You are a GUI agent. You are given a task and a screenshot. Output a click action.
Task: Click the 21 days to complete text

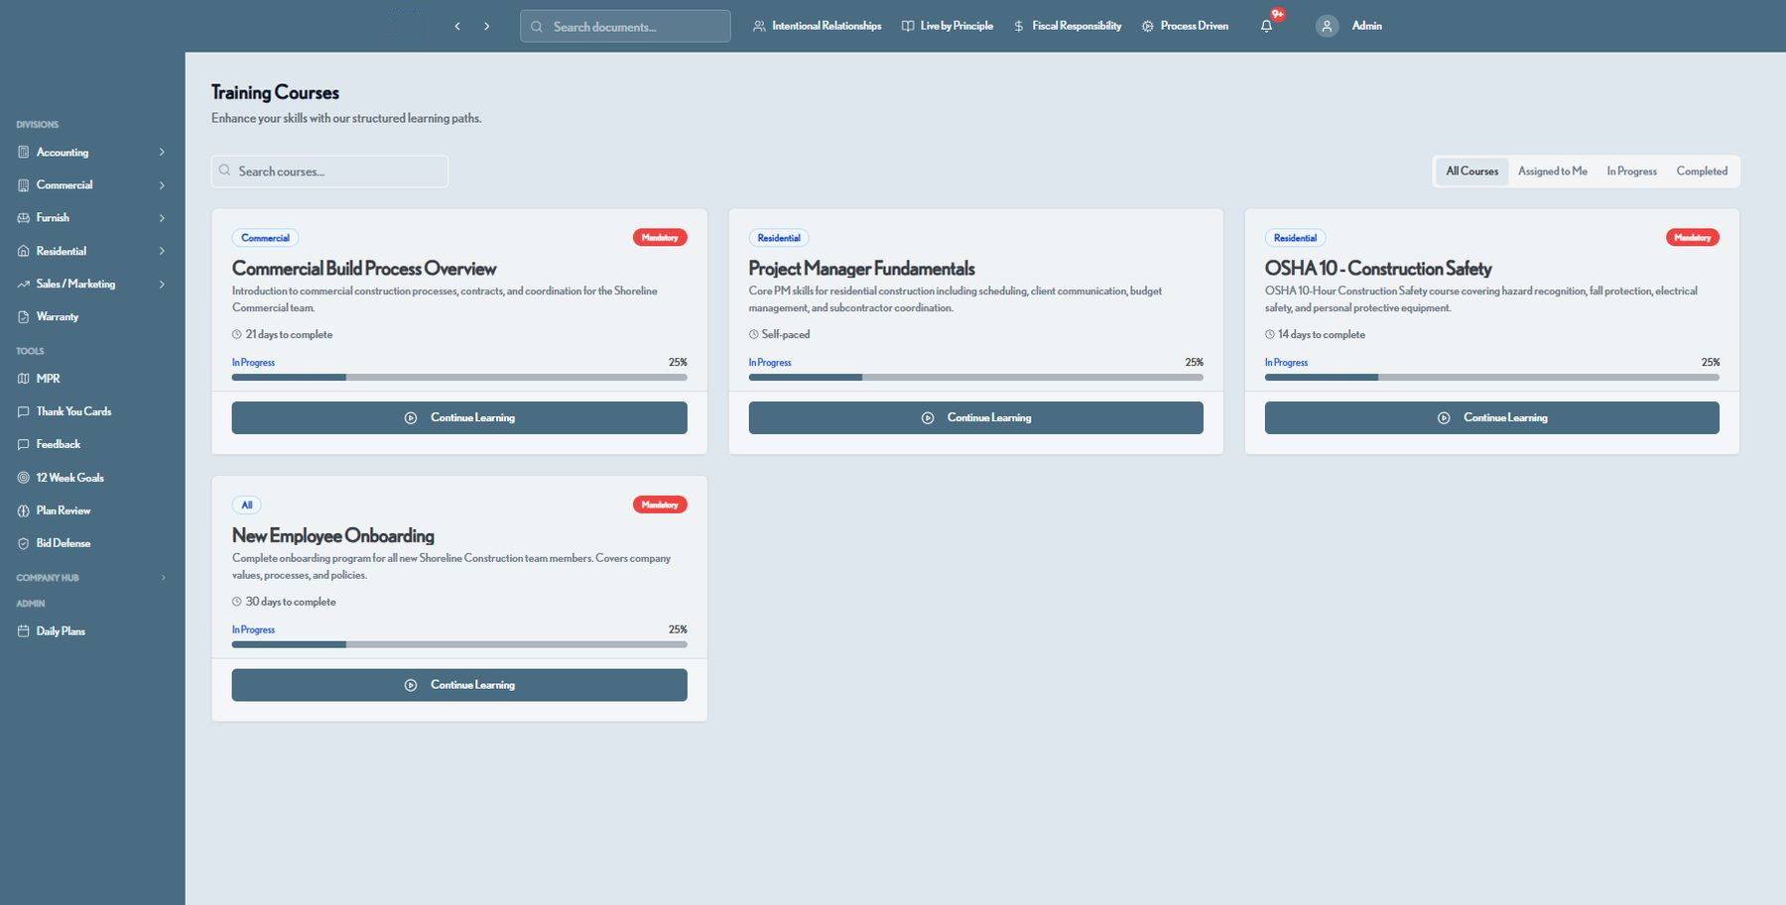click(289, 335)
